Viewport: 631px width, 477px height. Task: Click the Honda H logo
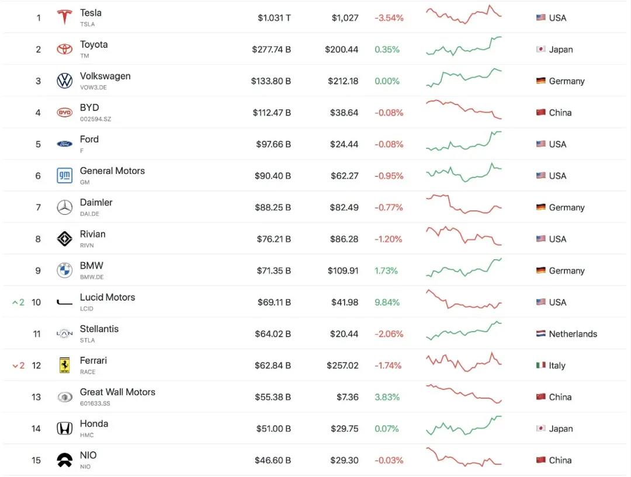click(64, 429)
